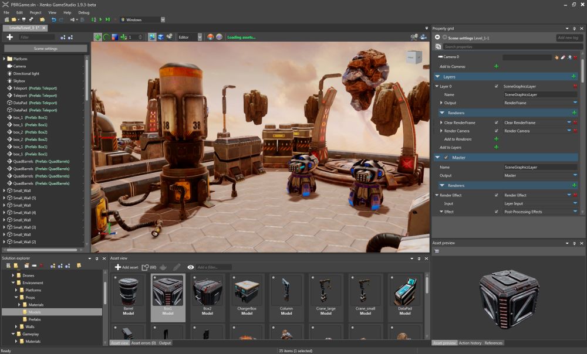Image resolution: width=587 pixels, height=354 pixels.
Task: Switch to the Asset errors tab
Action: pyautogui.click(x=144, y=343)
